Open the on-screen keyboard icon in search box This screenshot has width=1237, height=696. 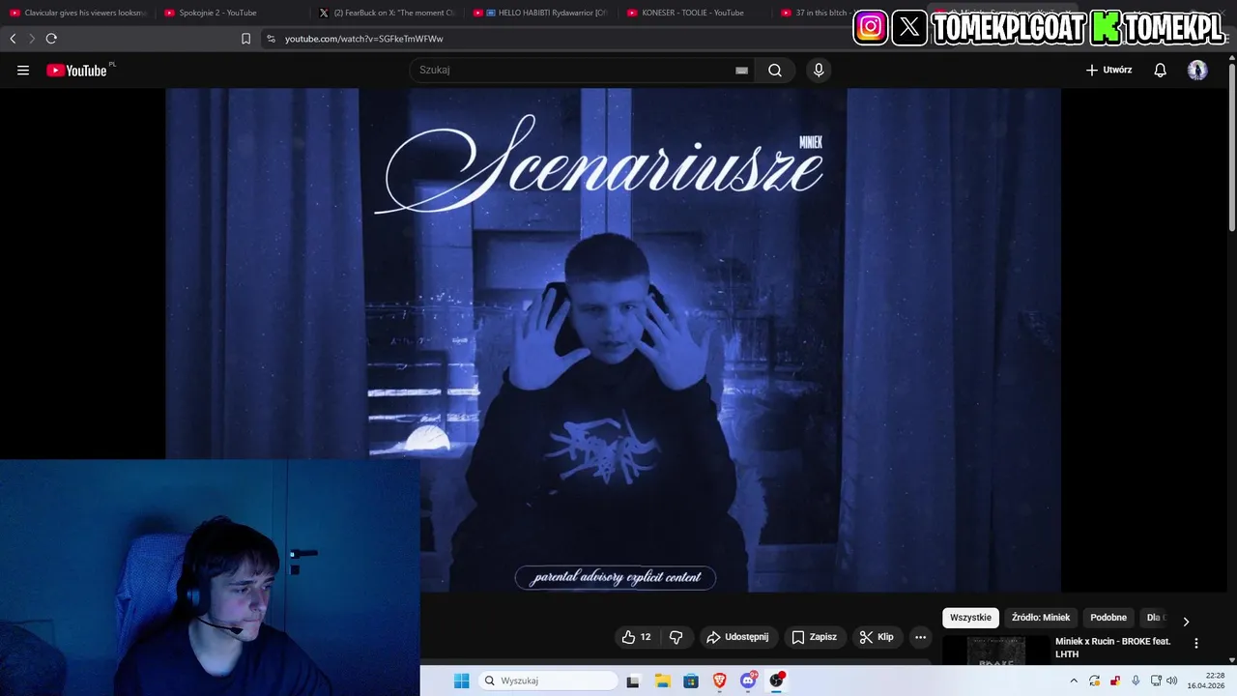pyautogui.click(x=741, y=70)
